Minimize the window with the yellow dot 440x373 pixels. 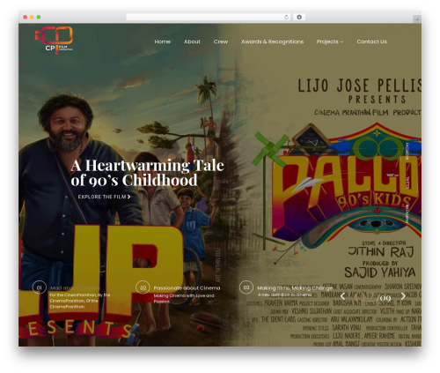point(32,18)
